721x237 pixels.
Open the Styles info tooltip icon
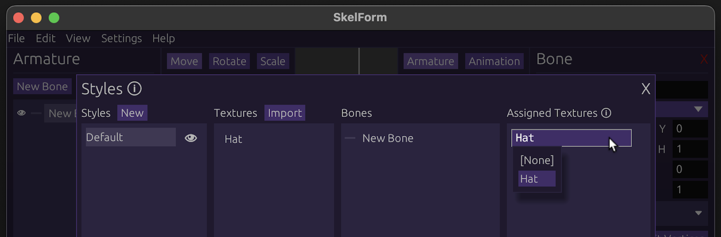pos(135,89)
